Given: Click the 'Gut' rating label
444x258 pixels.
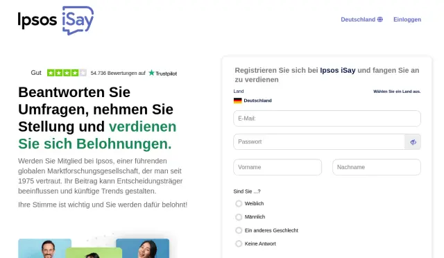Looking at the screenshot, I should [36, 73].
